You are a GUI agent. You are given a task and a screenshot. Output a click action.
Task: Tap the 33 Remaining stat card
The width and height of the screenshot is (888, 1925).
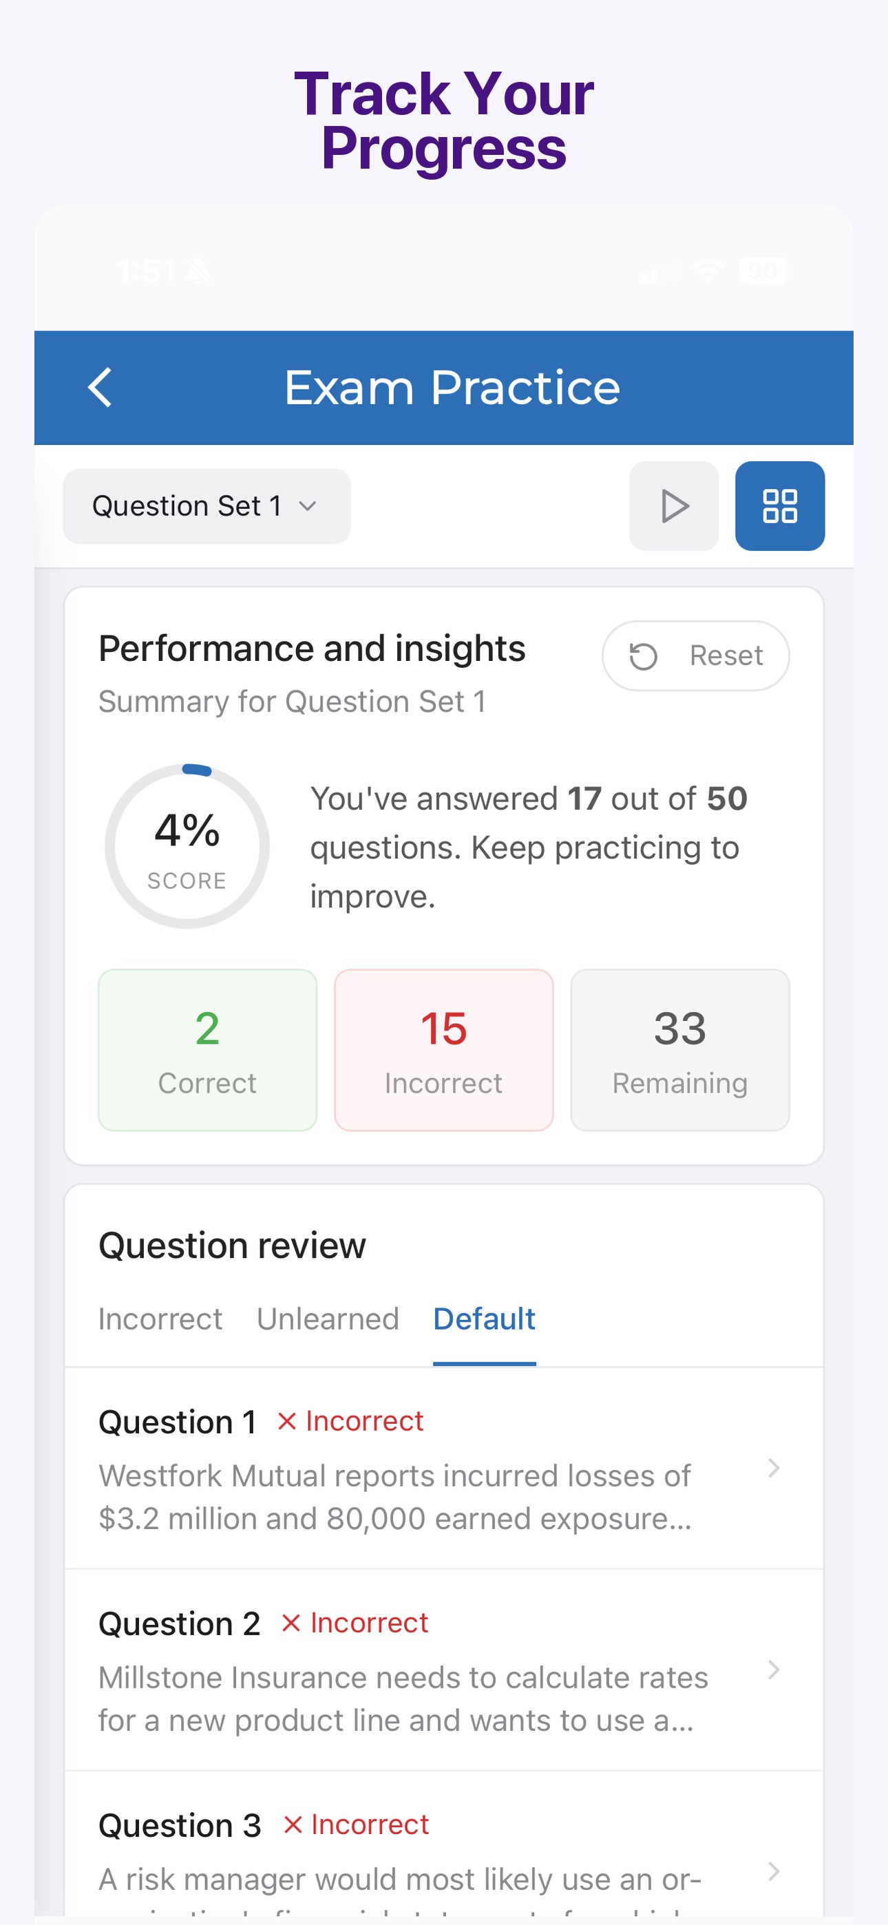tap(679, 1050)
